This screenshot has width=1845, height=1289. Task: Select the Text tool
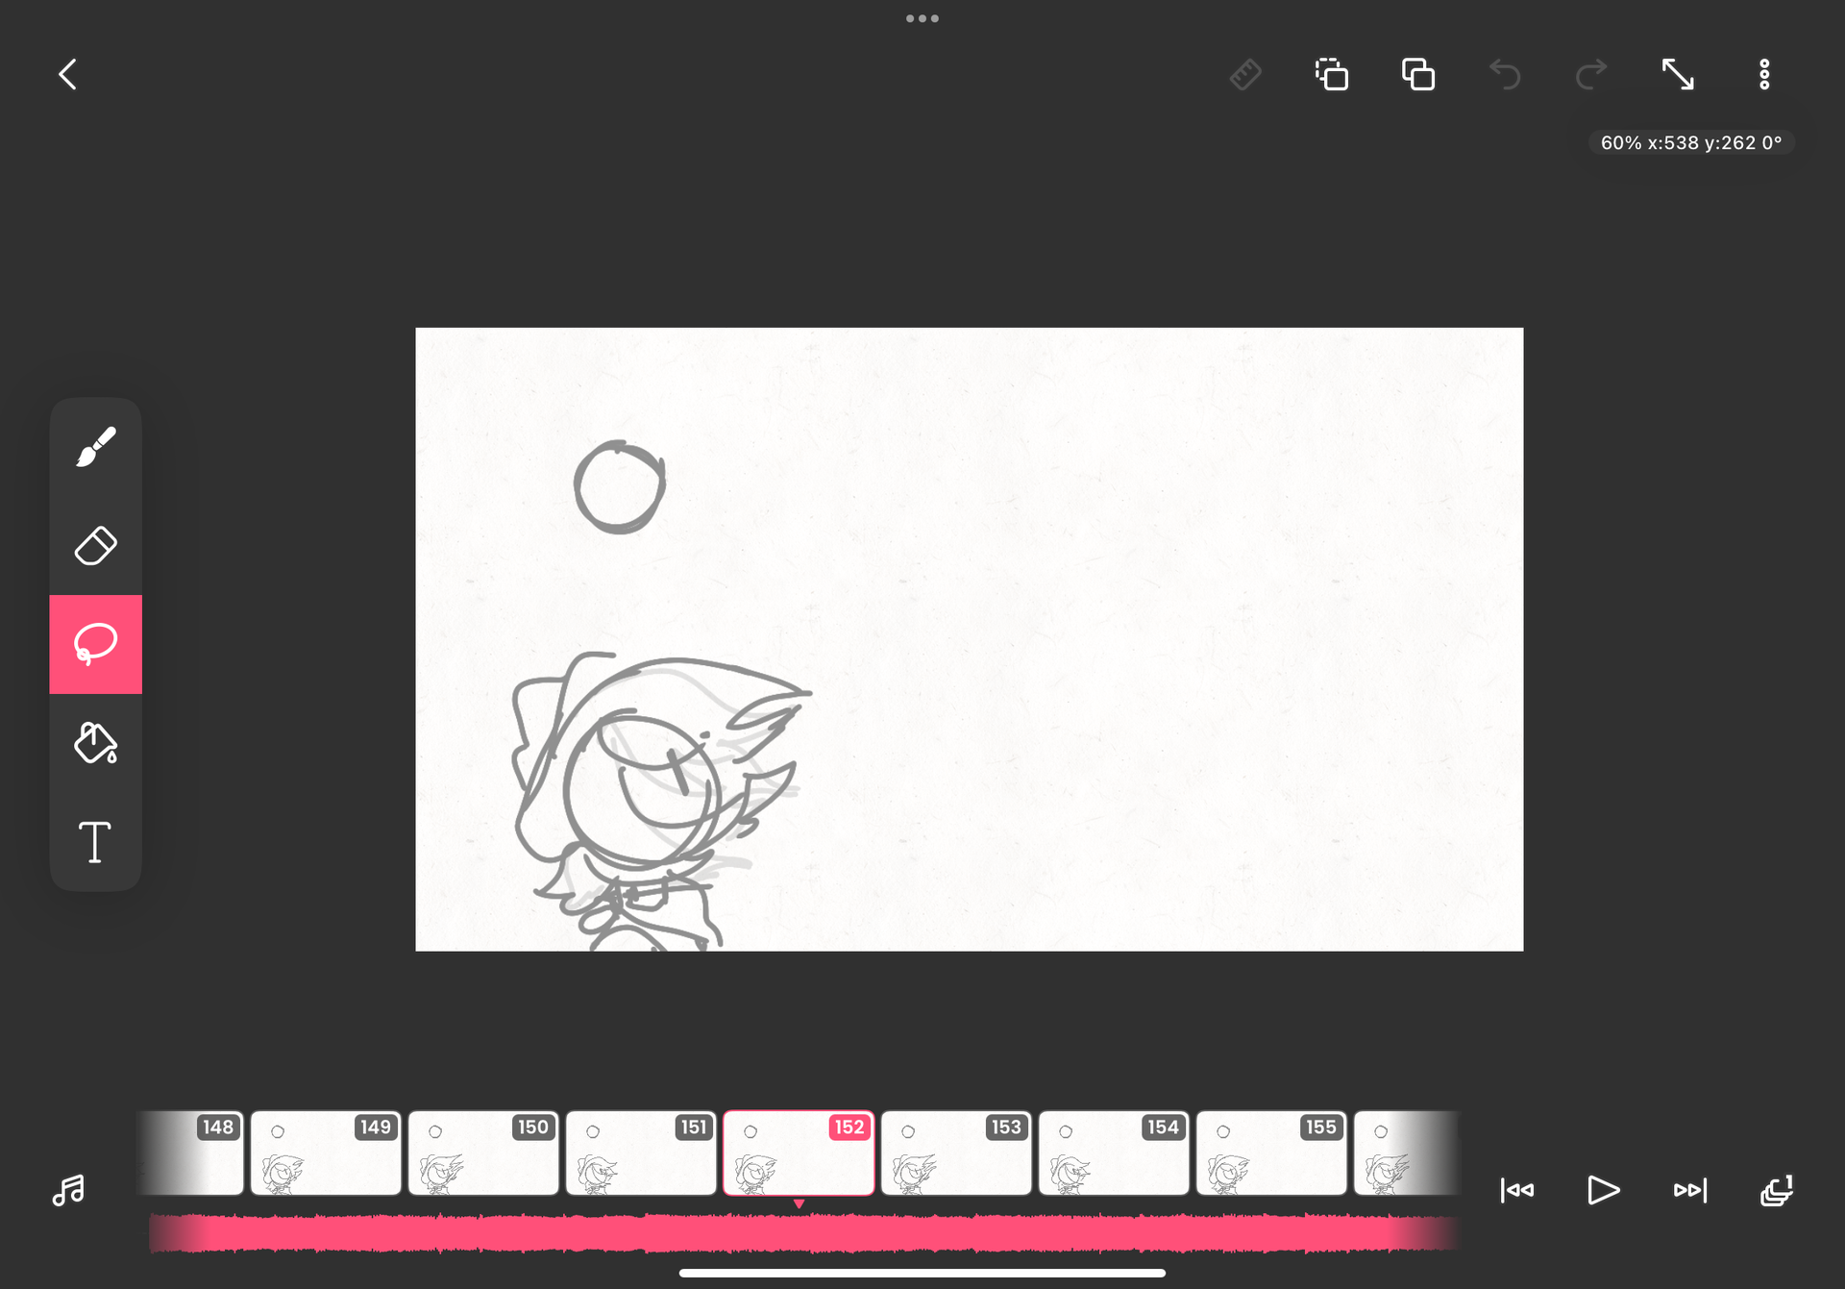96,842
